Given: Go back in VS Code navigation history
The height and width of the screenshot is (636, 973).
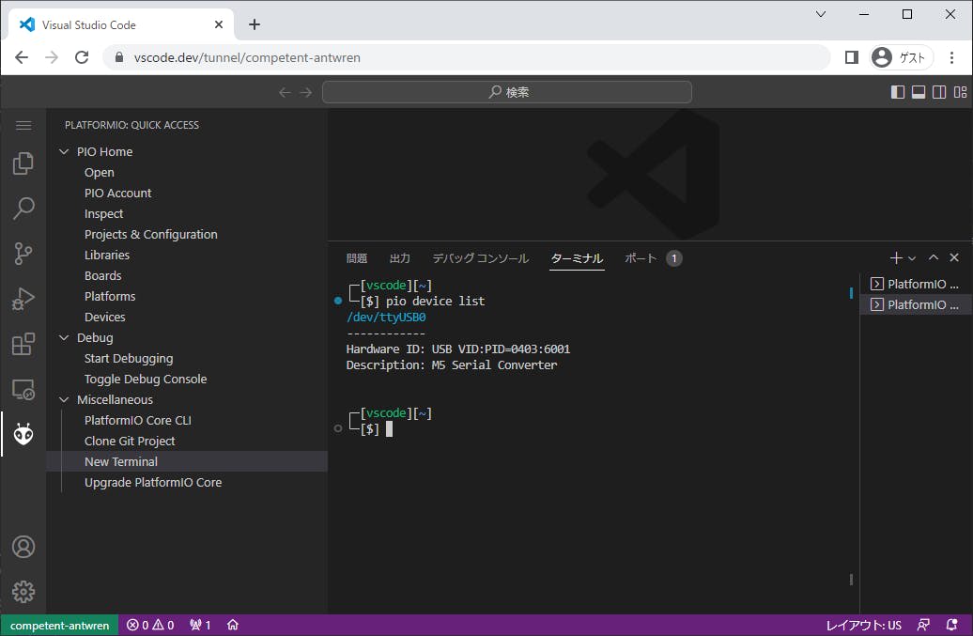Looking at the screenshot, I should click(x=285, y=92).
